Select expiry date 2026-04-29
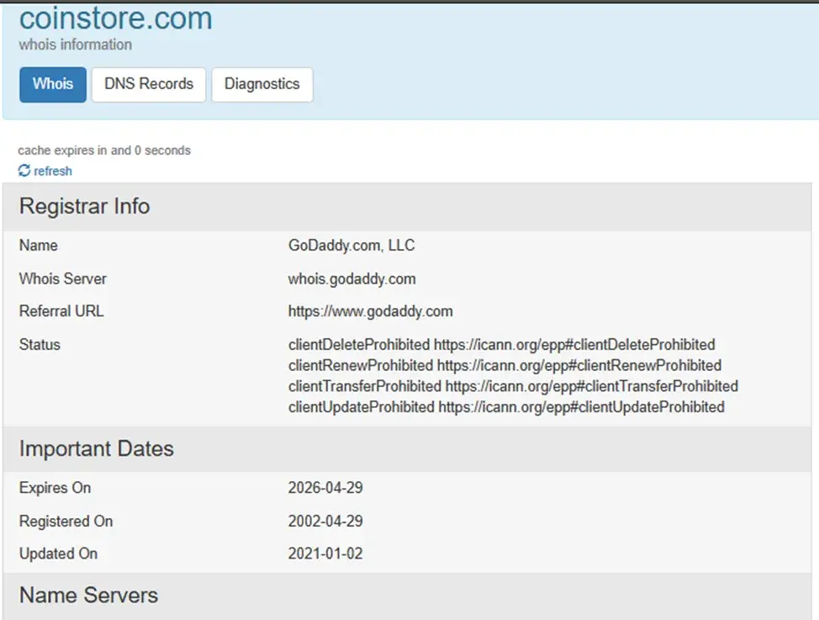The height and width of the screenshot is (620, 819). [325, 488]
